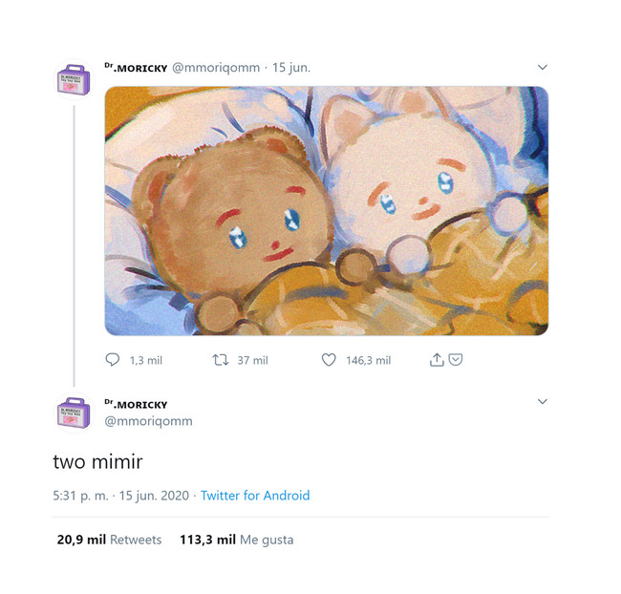Click @mmoriqomm handle above "two mimir"
Image resolution: width=621 pixels, height=594 pixels.
pos(148,421)
